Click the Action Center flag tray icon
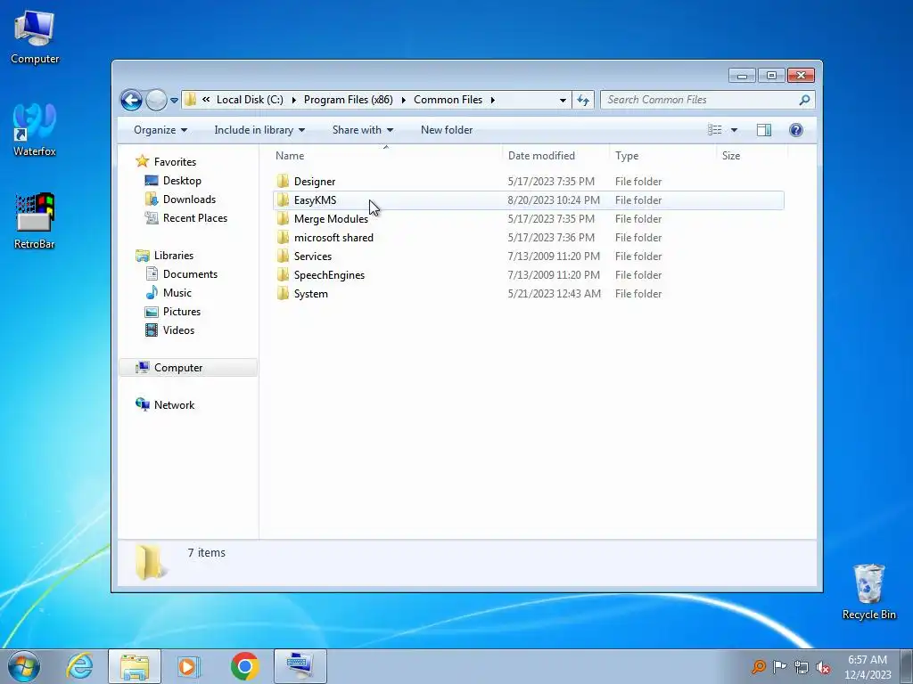913x684 pixels. (x=779, y=666)
